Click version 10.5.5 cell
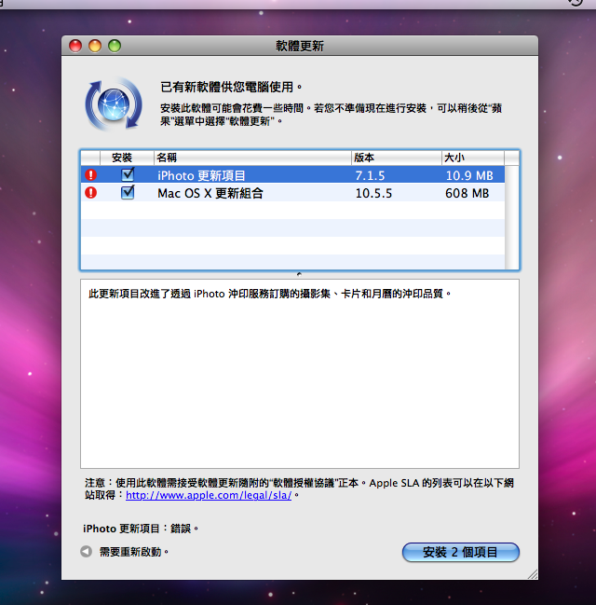Viewport: 596px width, 605px height. (x=373, y=193)
